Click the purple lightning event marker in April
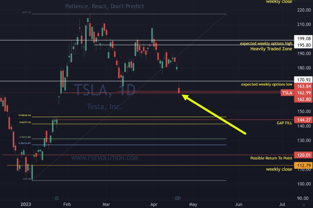 click(179, 198)
